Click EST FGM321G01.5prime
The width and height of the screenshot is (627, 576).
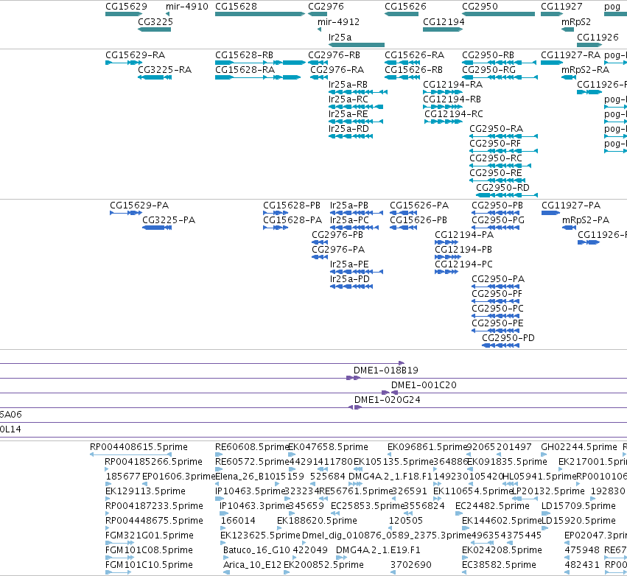pyautogui.click(x=149, y=535)
